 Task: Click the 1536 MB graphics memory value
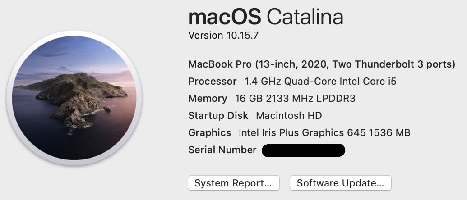[x=389, y=132]
